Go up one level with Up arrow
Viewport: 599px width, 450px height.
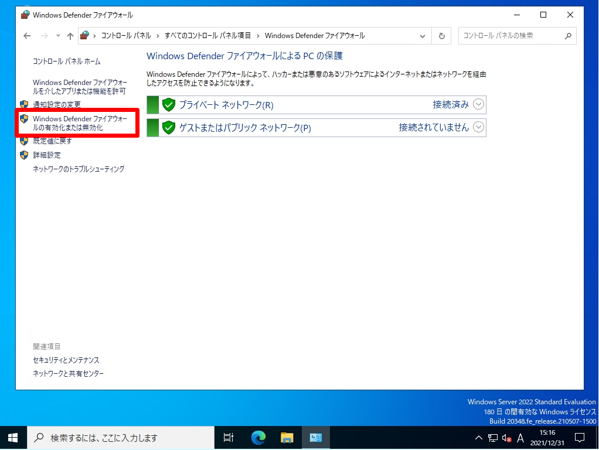(70, 36)
